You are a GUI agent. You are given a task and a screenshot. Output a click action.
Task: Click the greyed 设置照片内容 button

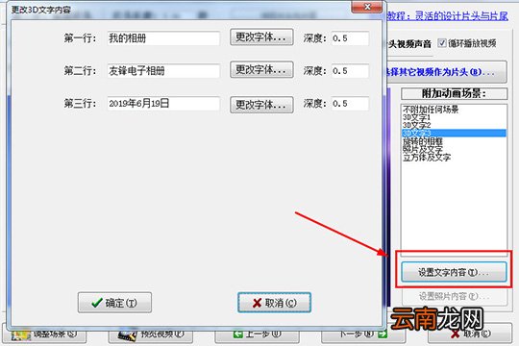455,296
